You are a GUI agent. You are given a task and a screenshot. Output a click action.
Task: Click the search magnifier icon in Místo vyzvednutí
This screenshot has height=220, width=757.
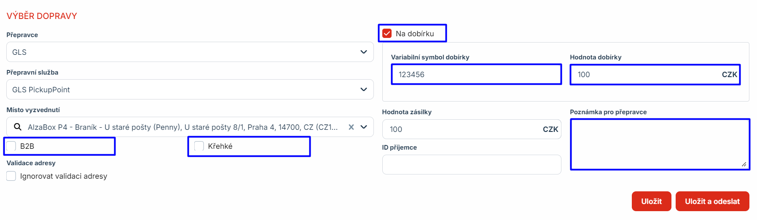coord(18,127)
